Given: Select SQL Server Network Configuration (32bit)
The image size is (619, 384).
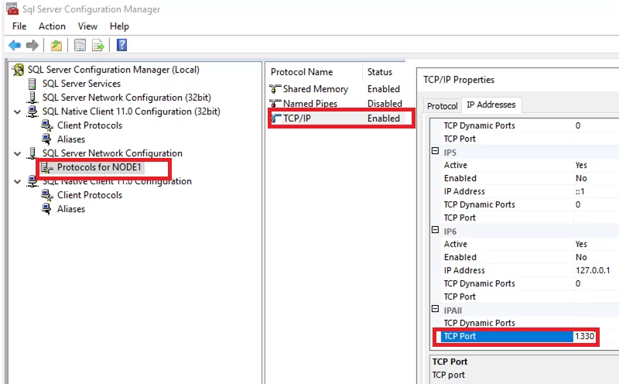Looking at the screenshot, I should click(x=127, y=98).
